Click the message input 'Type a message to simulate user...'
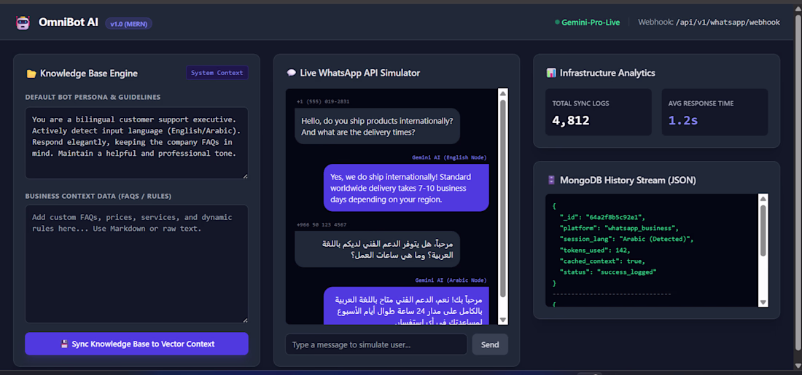802x375 pixels. pyautogui.click(x=376, y=344)
